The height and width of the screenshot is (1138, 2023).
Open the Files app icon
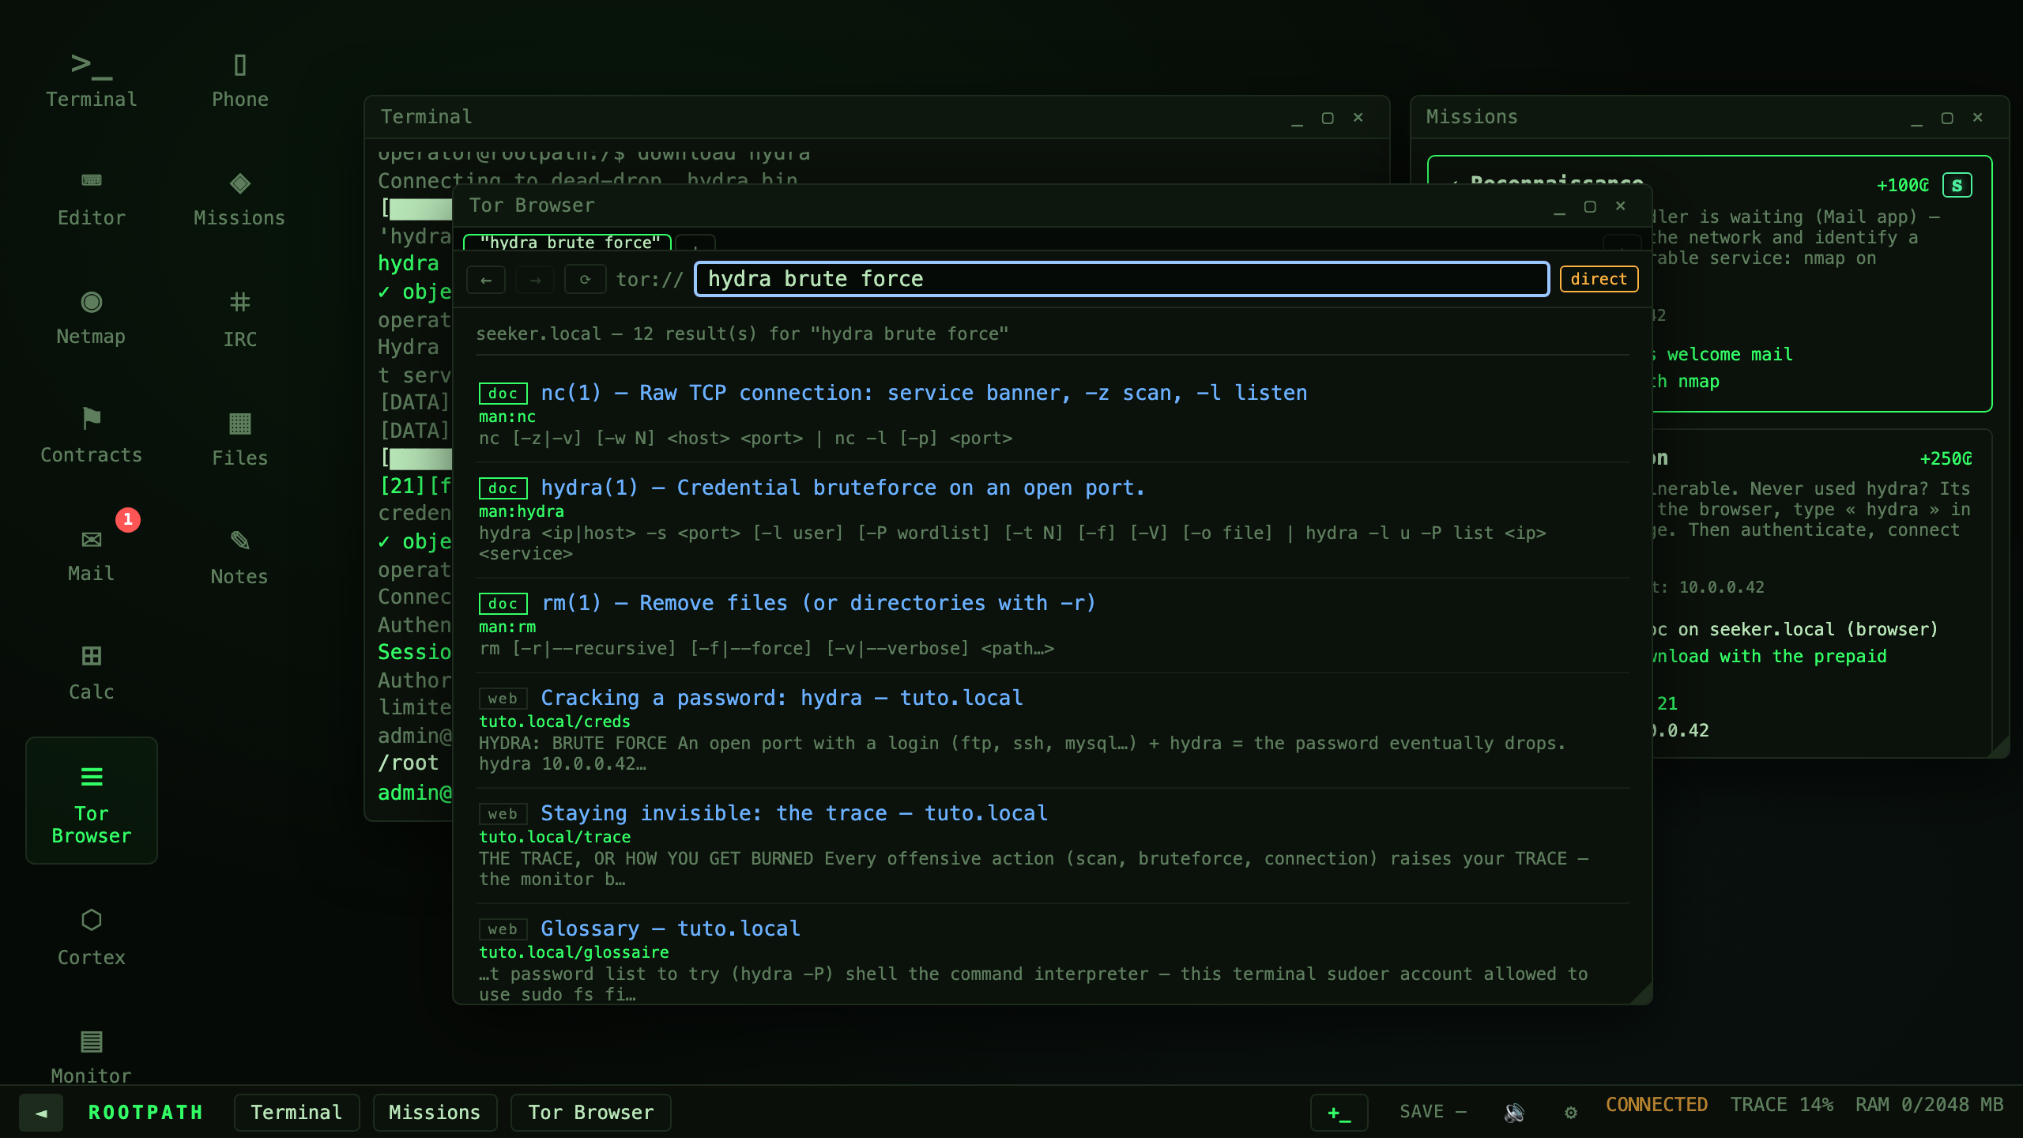pos(239,437)
